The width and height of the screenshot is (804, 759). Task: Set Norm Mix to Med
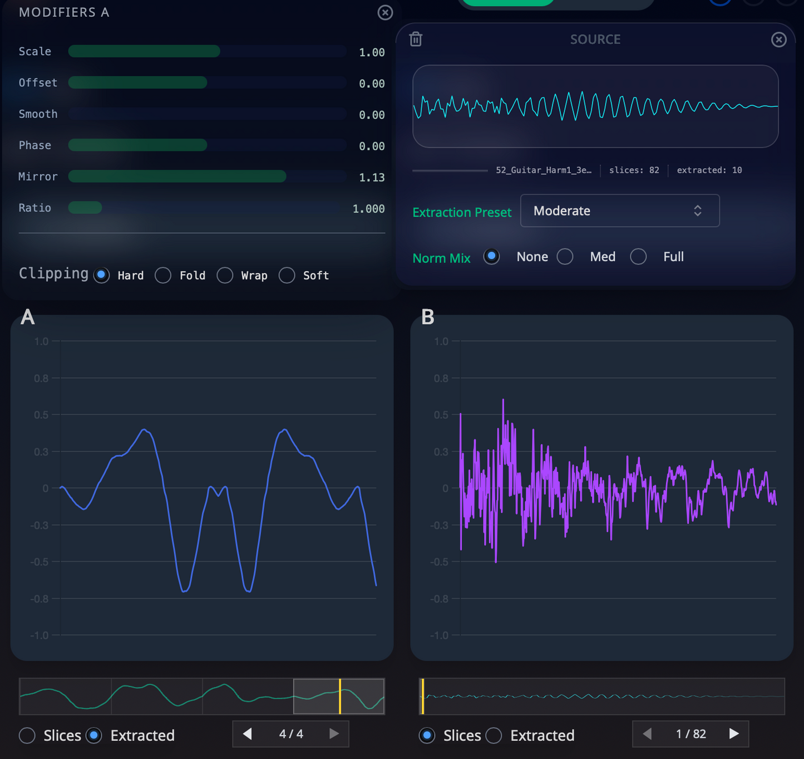pos(565,257)
